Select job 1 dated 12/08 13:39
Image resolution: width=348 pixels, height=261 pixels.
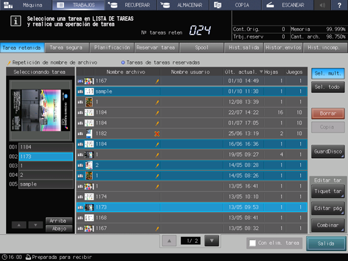[192, 102]
